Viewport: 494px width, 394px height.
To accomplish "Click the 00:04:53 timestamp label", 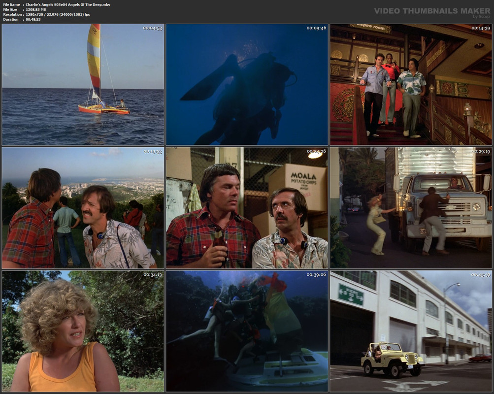I will click(x=153, y=28).
